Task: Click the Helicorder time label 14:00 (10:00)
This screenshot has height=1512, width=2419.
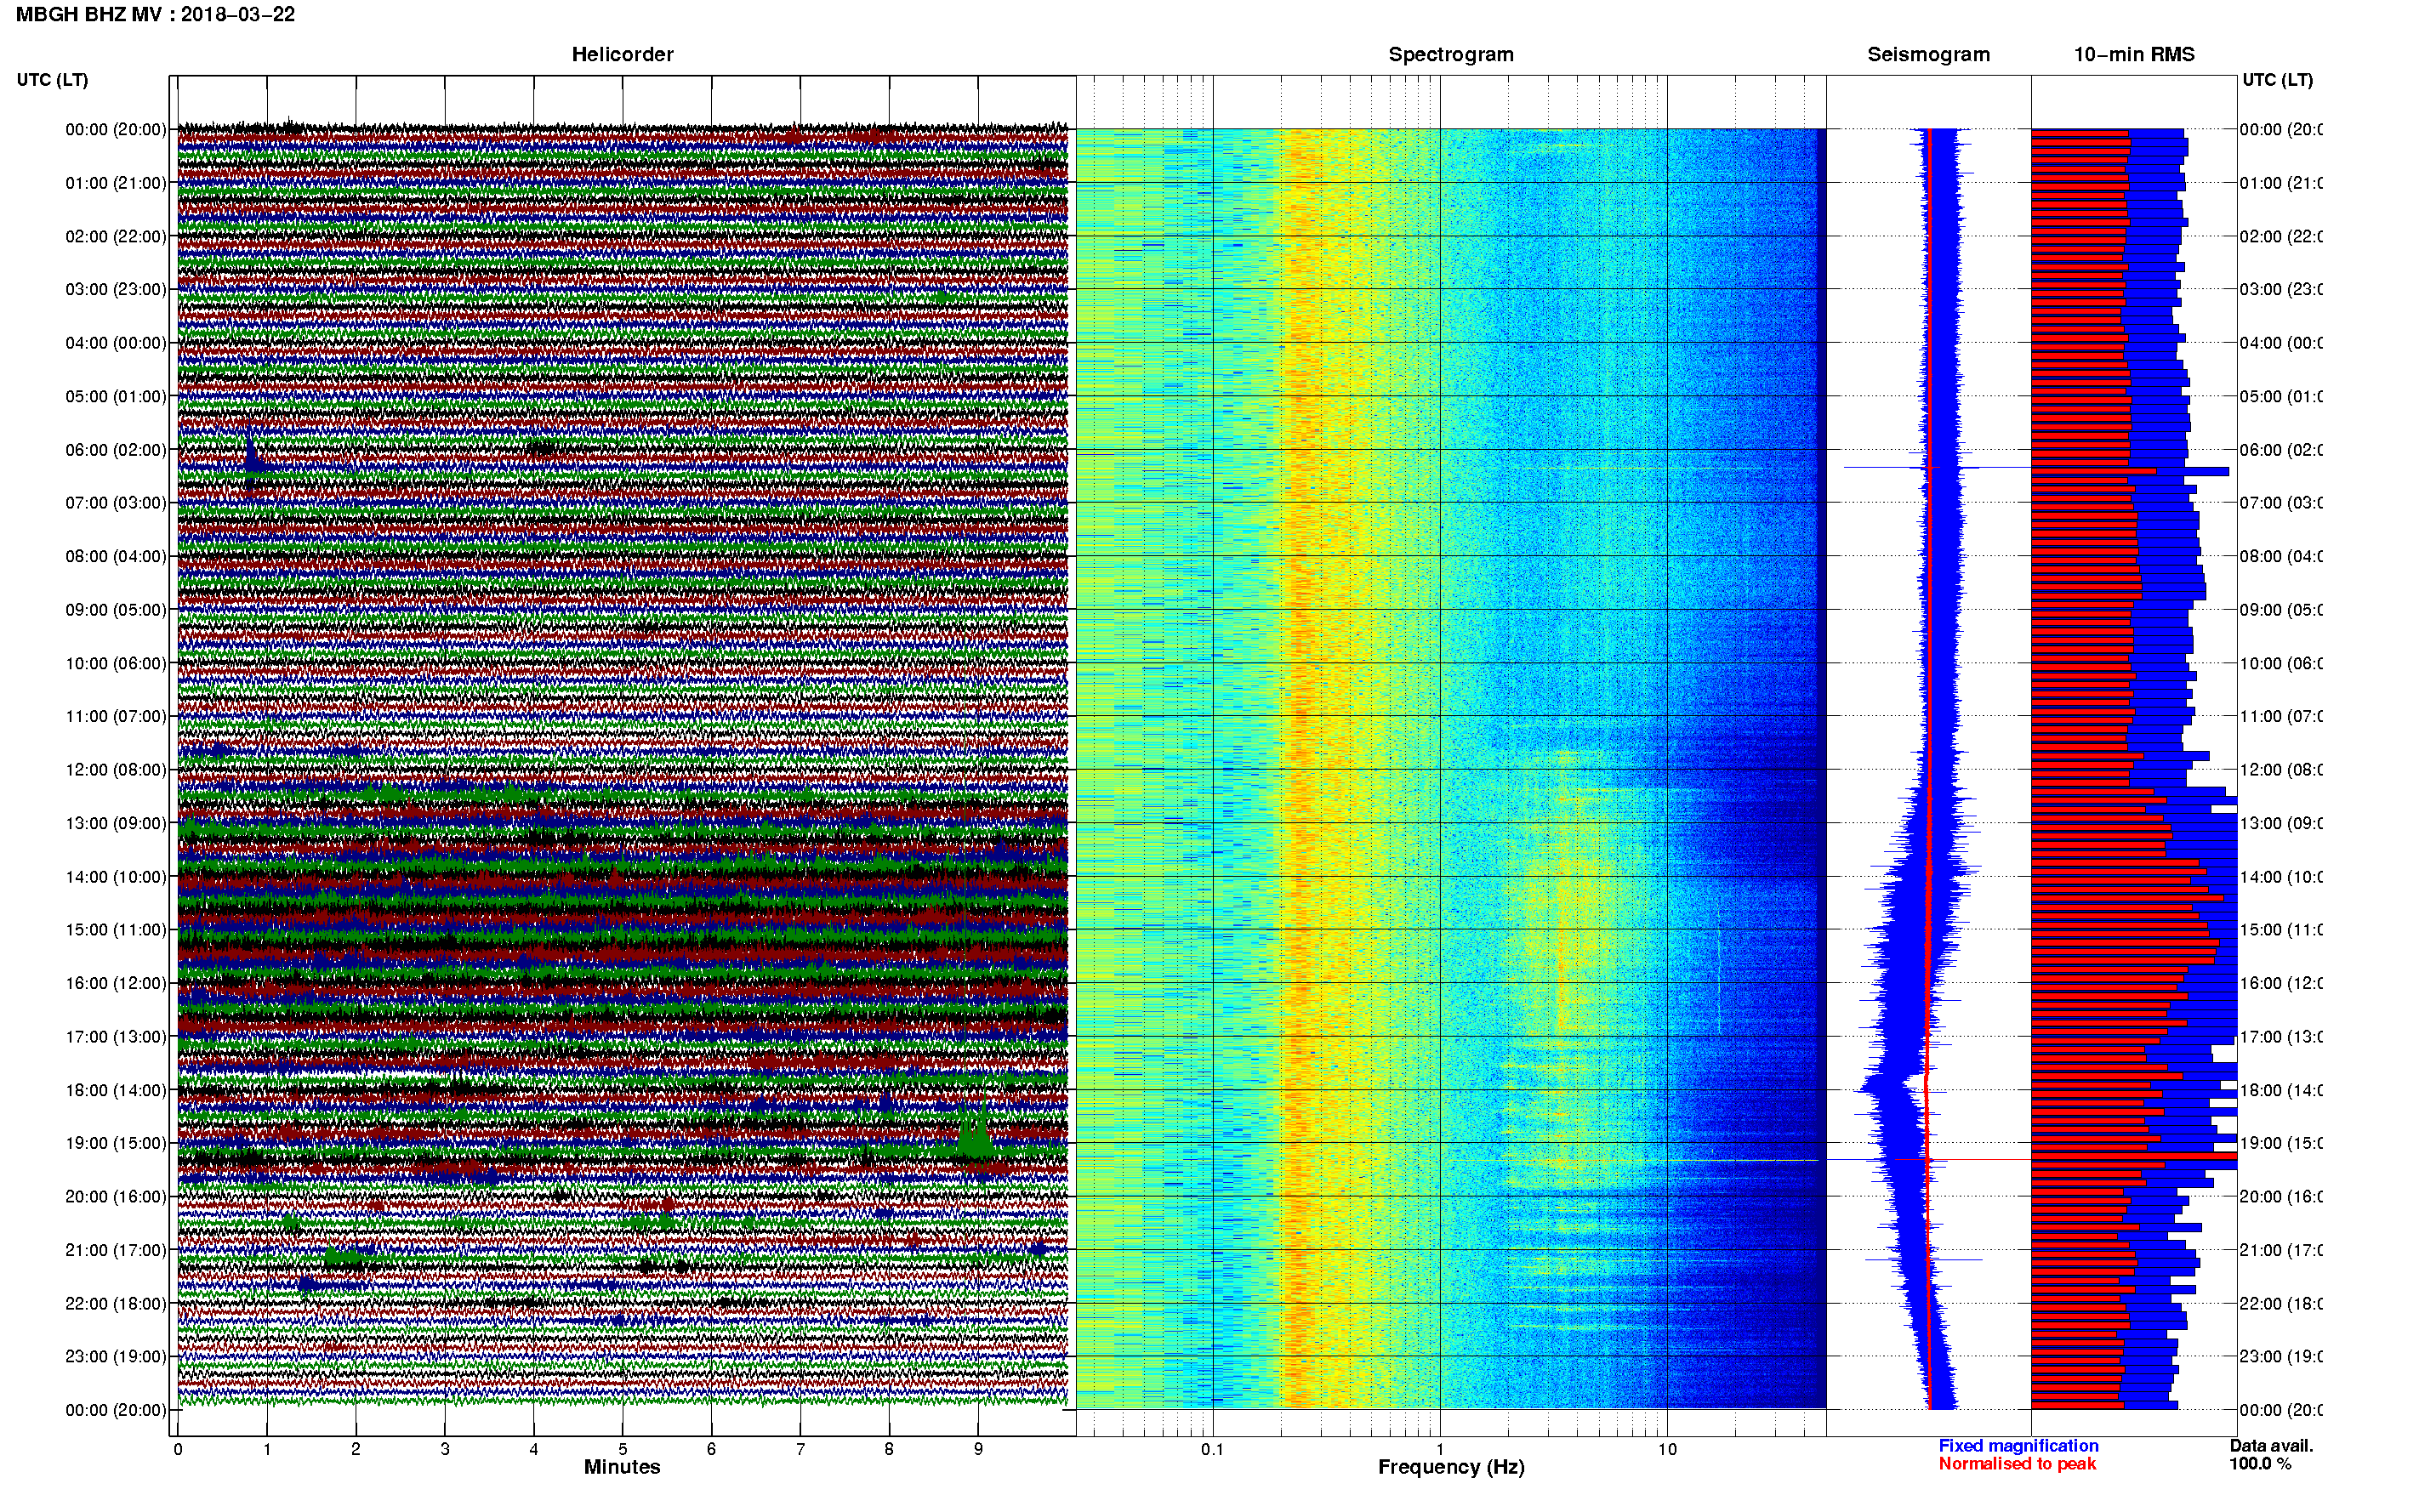Action: tap(116, 877)
